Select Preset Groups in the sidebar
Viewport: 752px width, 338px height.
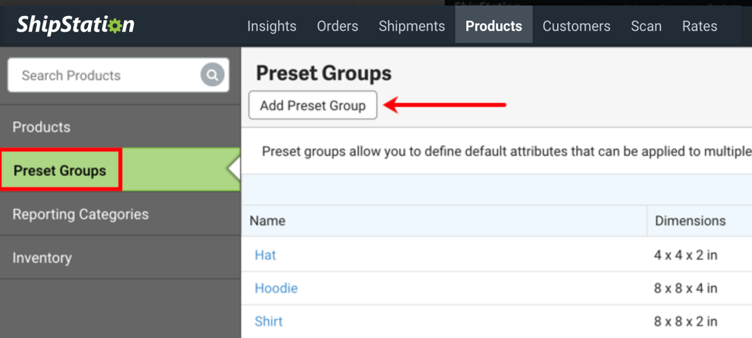[60, 170]
